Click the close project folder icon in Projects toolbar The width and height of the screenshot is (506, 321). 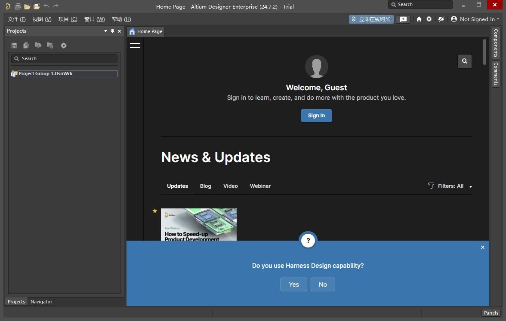pos(50,46)
